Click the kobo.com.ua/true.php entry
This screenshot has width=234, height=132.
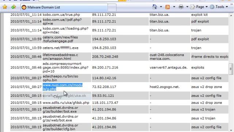(61, 15)
